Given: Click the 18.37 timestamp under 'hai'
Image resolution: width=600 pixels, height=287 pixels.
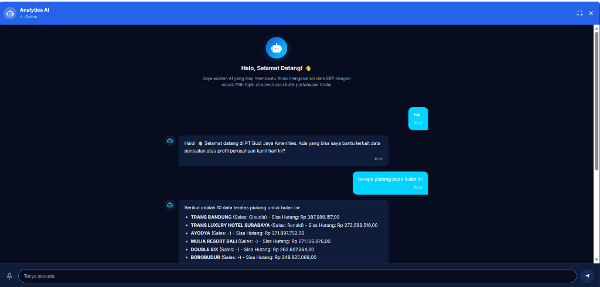Looking at the screenshot, I should pos(418,123).
